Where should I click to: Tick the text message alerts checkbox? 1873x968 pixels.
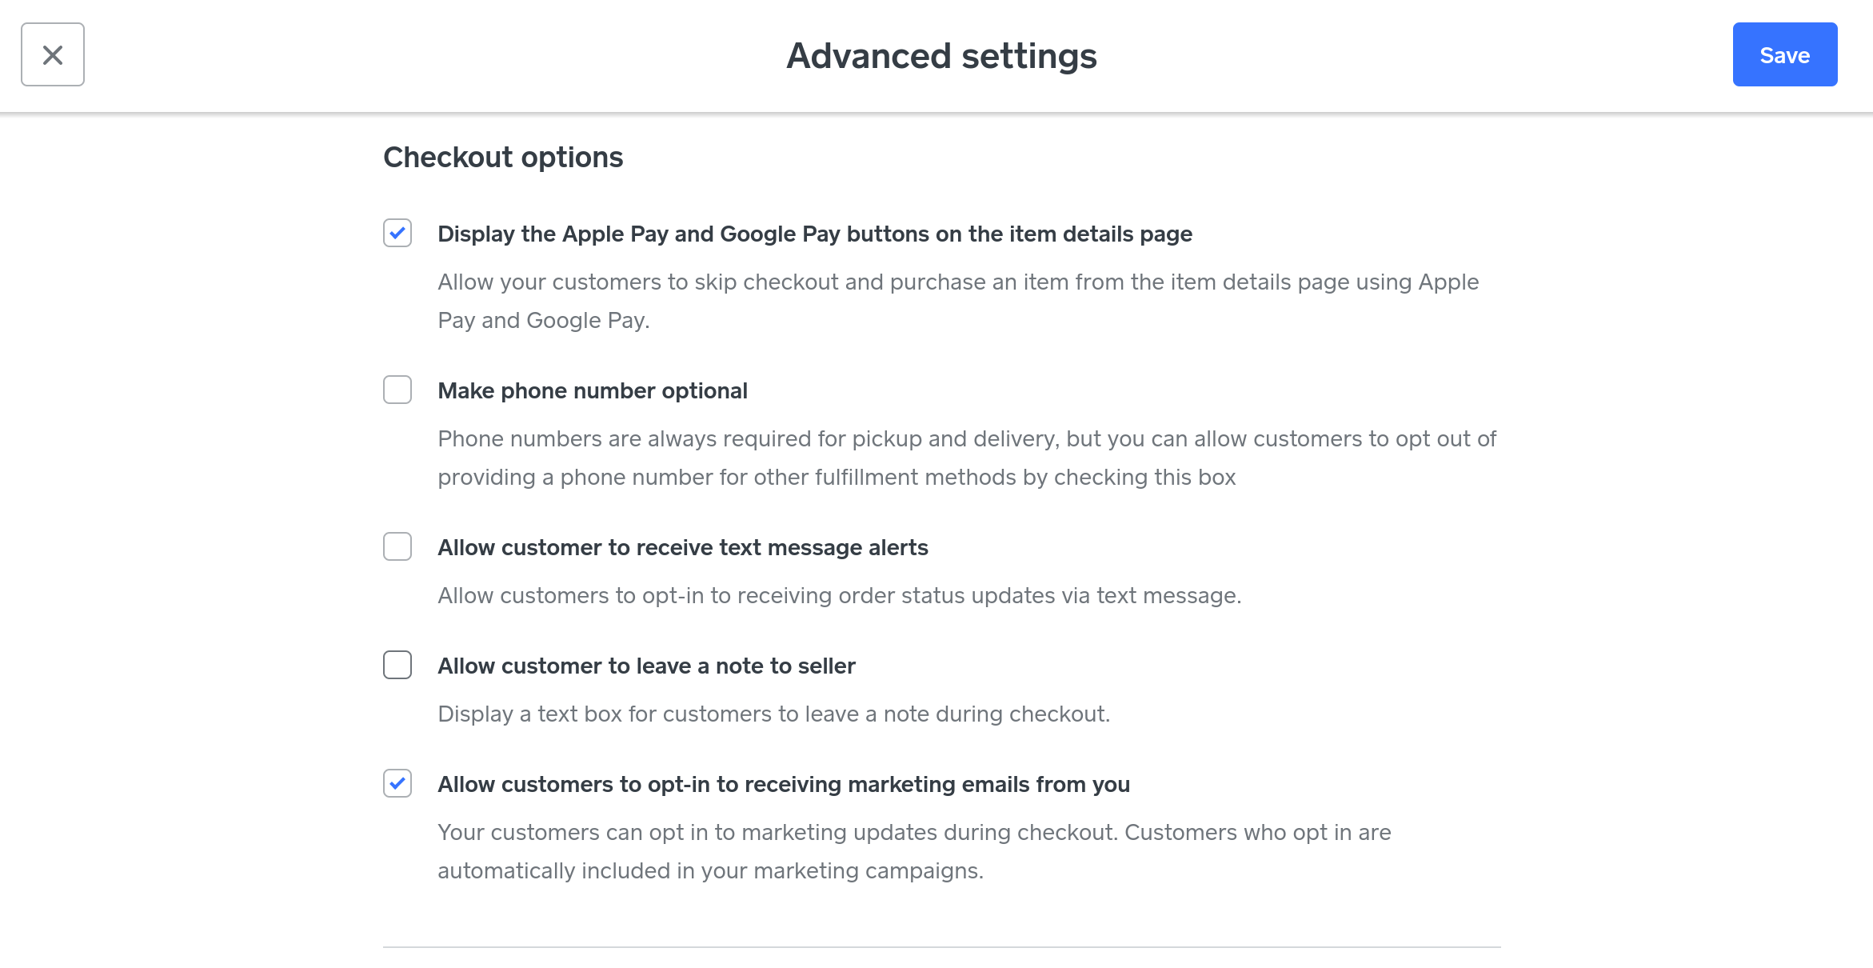[x=397, y=546]
